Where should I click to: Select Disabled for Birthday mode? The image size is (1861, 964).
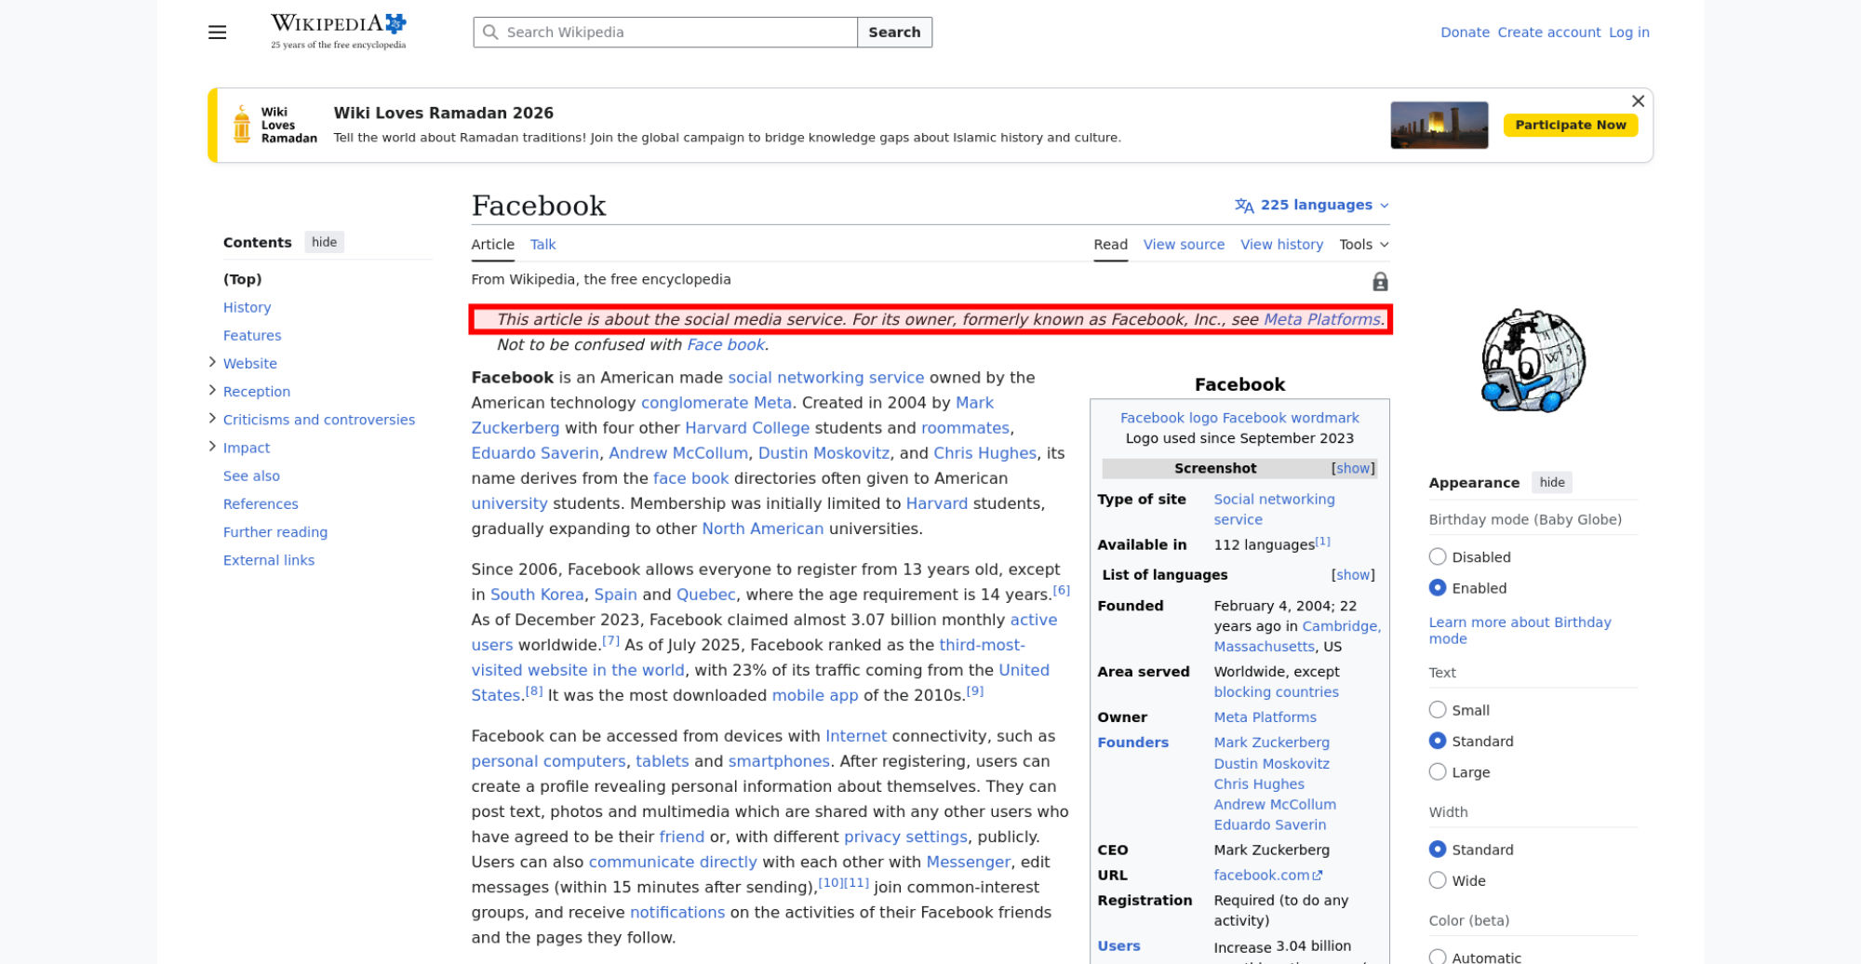[x=1438, y=557]
